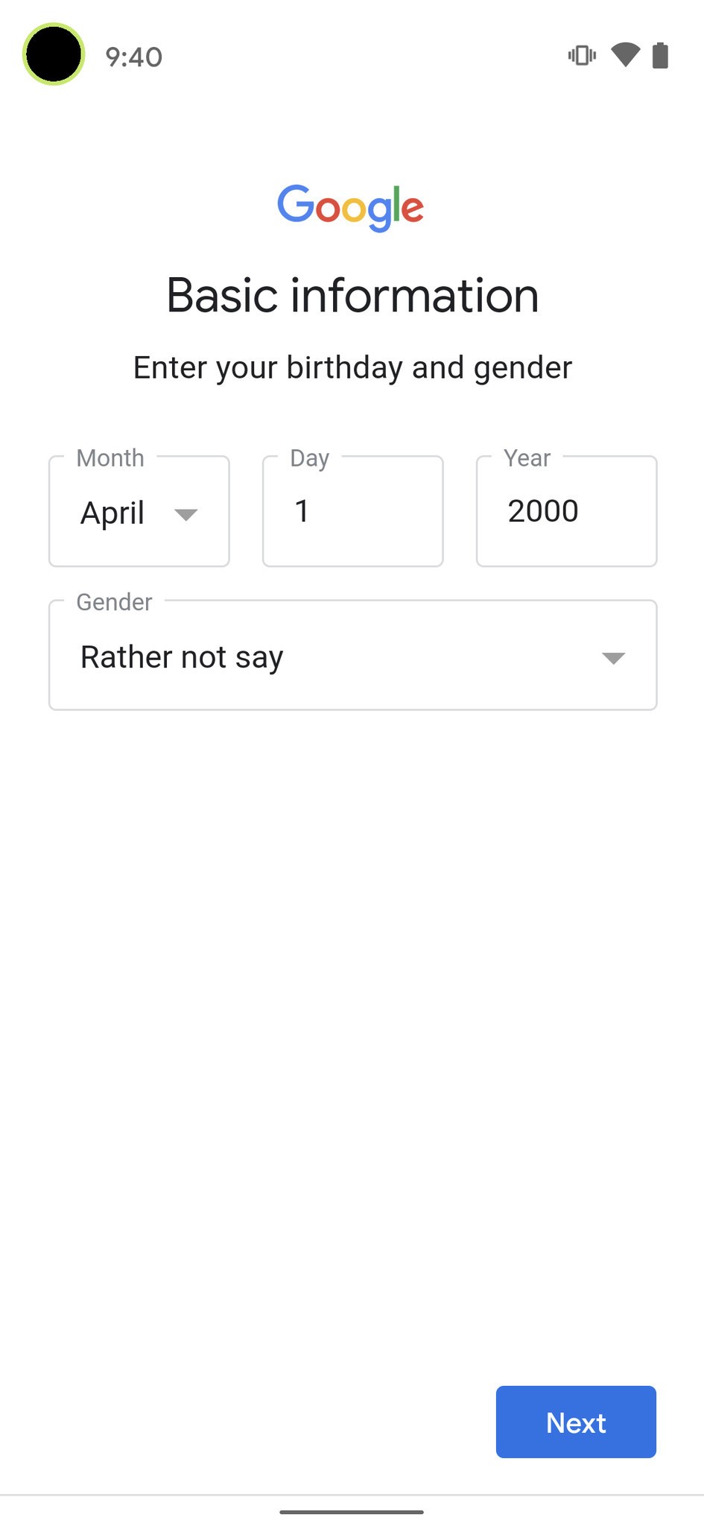Viewport: 704px width, 1526px height.
Task: Tap the home gesture navigation bar
Action: click(x=352, y=1512)
